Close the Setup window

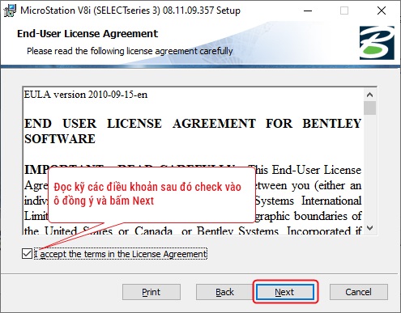(382, 11)
